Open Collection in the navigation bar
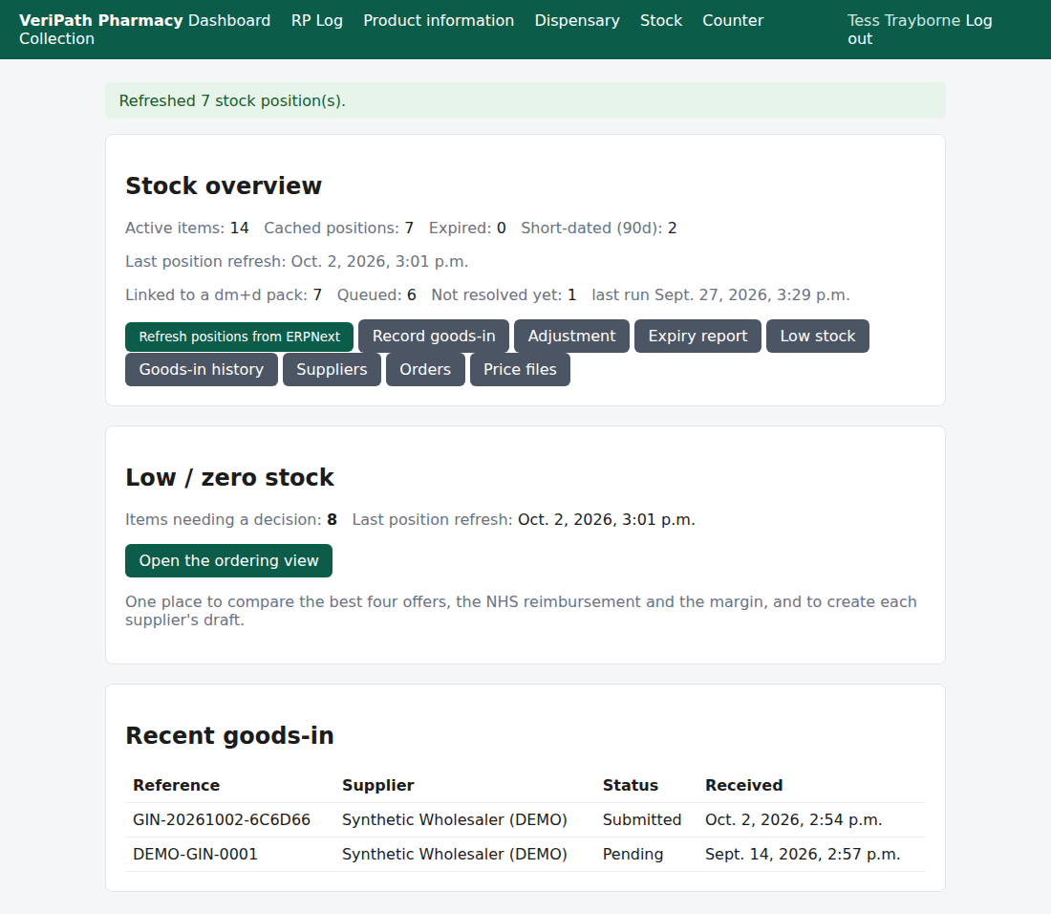 (57, 39)
